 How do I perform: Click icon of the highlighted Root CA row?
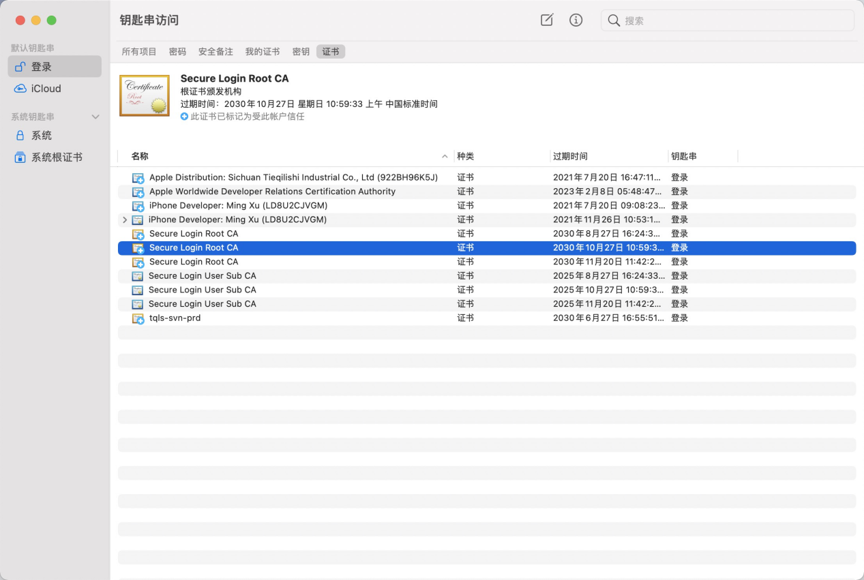pos(138,248)
